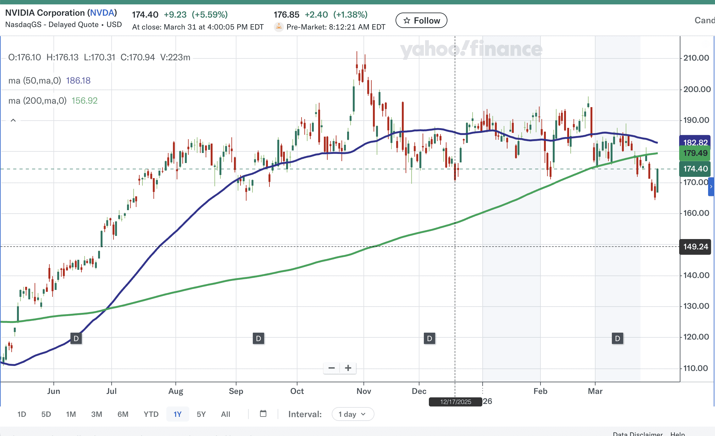715x436 pixels.
Task: Select the 1D time range
Action: click(x=22, y=414)
